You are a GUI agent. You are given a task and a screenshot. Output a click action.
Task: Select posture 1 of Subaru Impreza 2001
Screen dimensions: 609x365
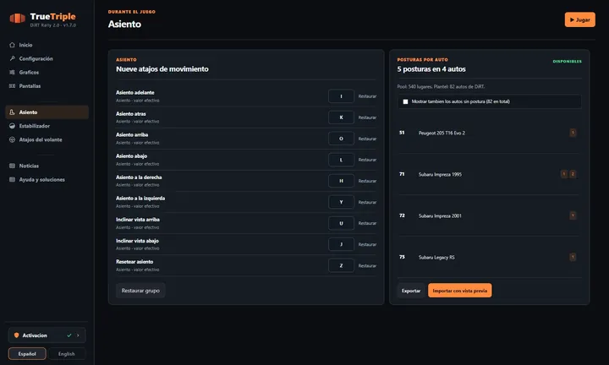point(573,215)
